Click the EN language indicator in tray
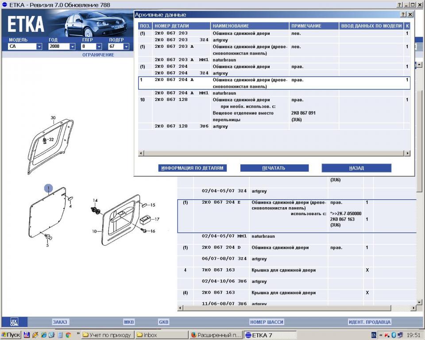 [x=374, y=335]
